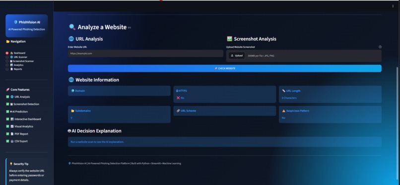400x185 pixels.
Task: Click the picture icon beside Screenshot Analysis heading
Action: tap(229, 39)
